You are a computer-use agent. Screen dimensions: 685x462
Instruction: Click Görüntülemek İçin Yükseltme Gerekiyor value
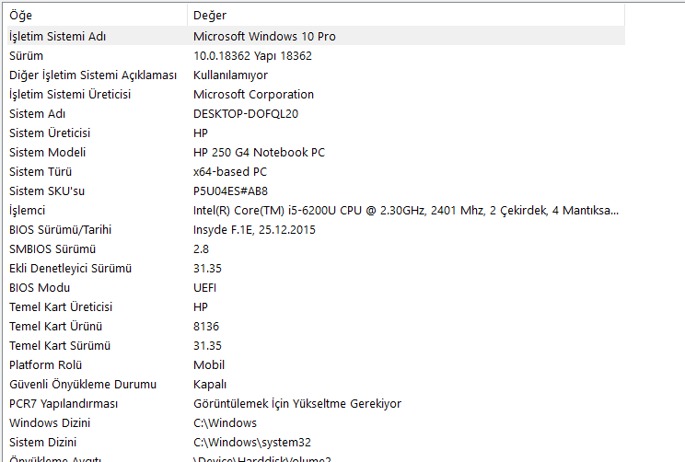[x=297, y=403]
